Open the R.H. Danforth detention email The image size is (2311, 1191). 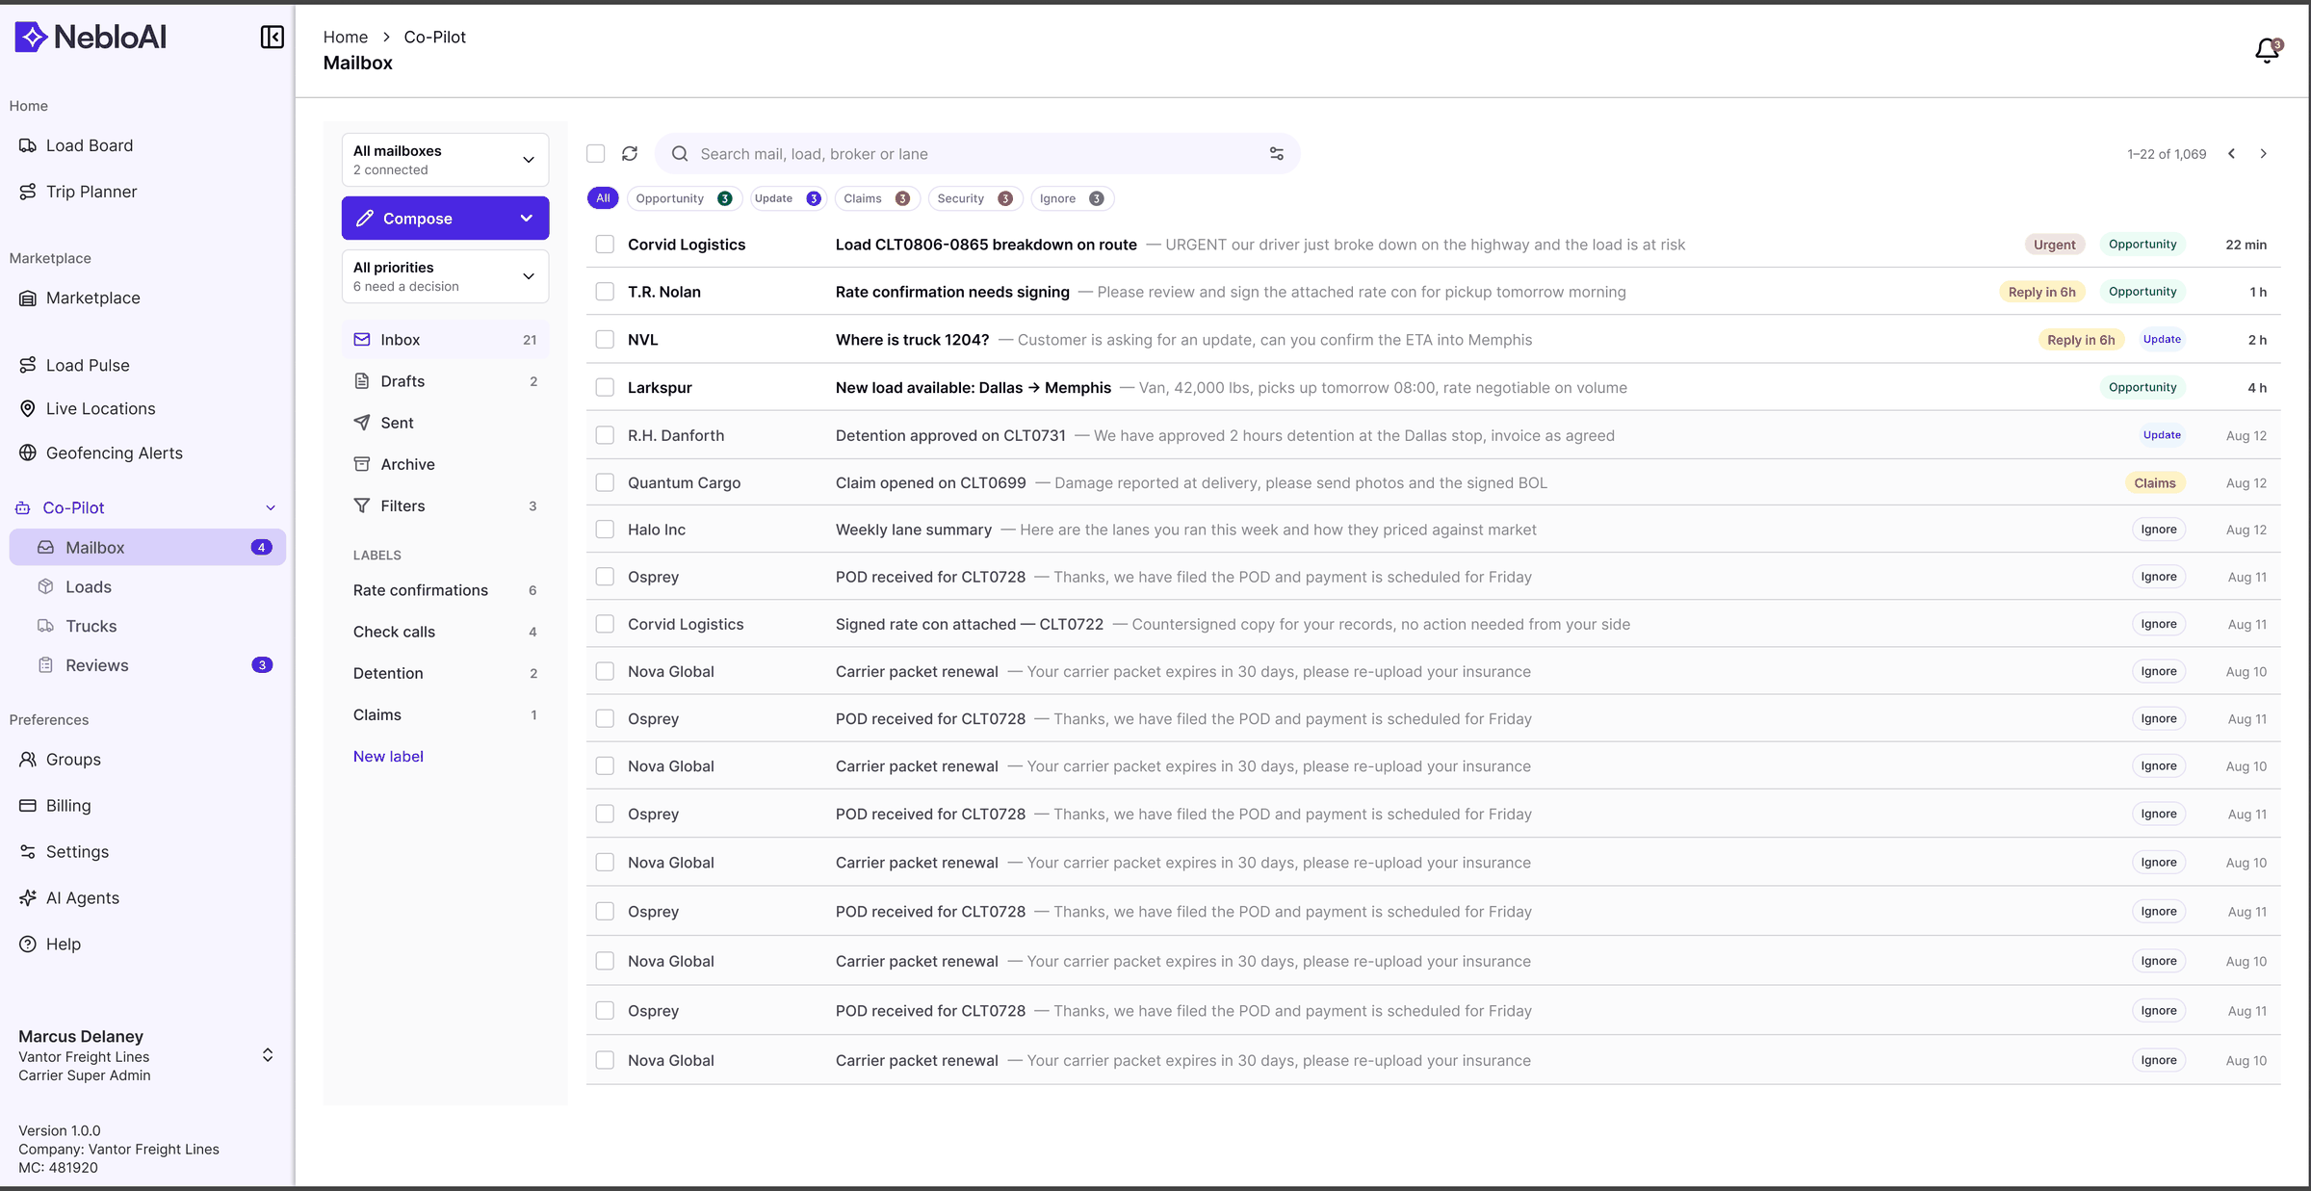[1433, 435]
